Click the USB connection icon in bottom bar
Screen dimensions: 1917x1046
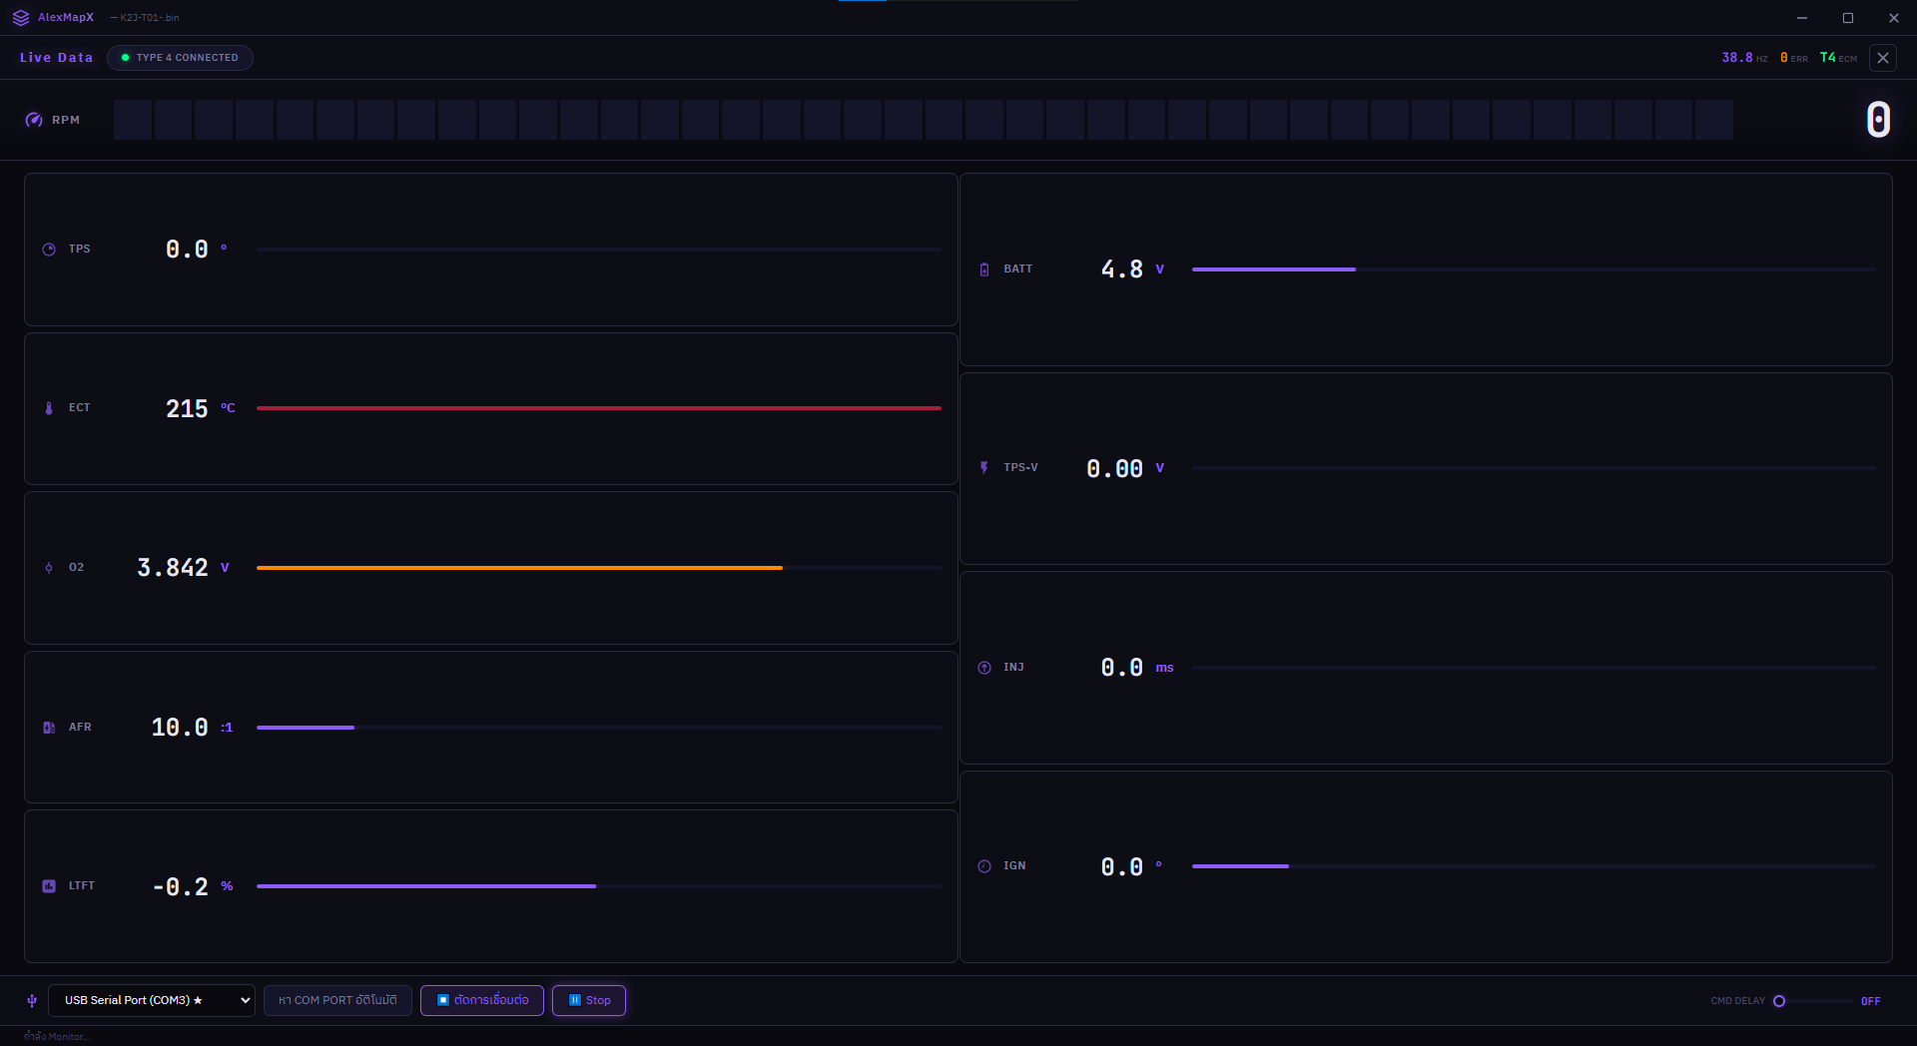point(31,1000)
